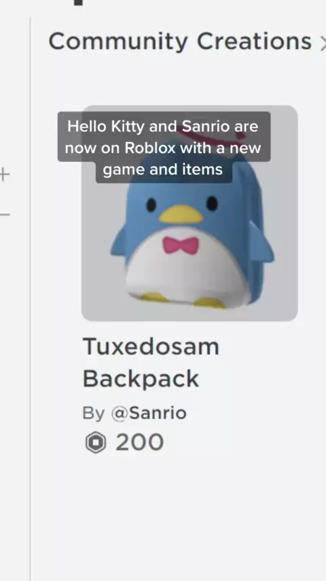This screenshot has width=326, height=581.
Task: Open the Tuxedosam Backpack item thumbnail
Action: 189,213
